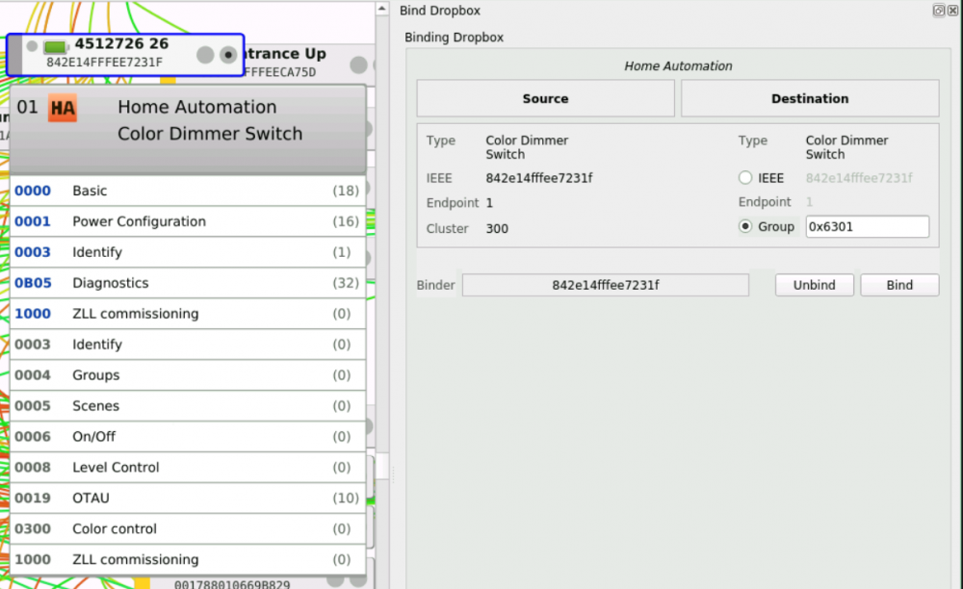Close the Bind Dropbox panel
Screen dimensions: 963x589
tap(952, 11)
